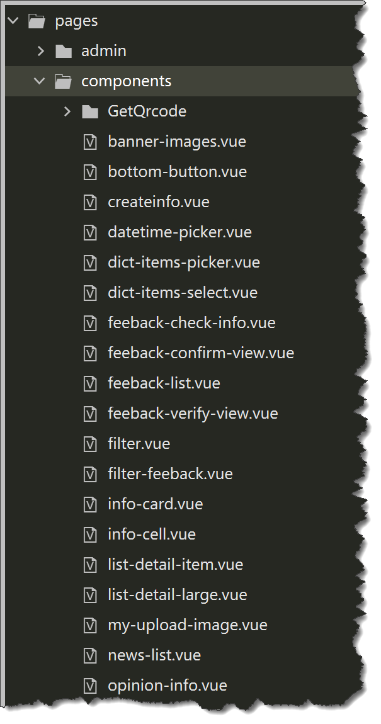Expand the GetQrcode folder arrow
The image size is (381, 724).
pos(67,111)
